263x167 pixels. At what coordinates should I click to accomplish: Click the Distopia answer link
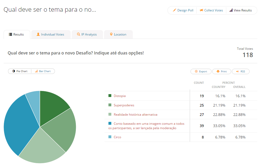pyautogui.click(x=120, y=96)
